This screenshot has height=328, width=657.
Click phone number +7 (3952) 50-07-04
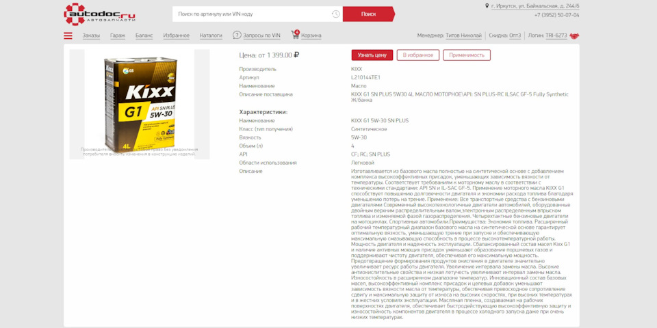click(x=557, y=15)
